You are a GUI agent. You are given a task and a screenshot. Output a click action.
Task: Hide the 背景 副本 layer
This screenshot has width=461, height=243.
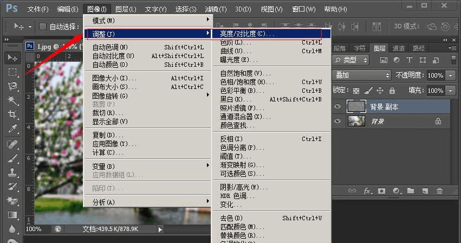[x=337, y=106]
